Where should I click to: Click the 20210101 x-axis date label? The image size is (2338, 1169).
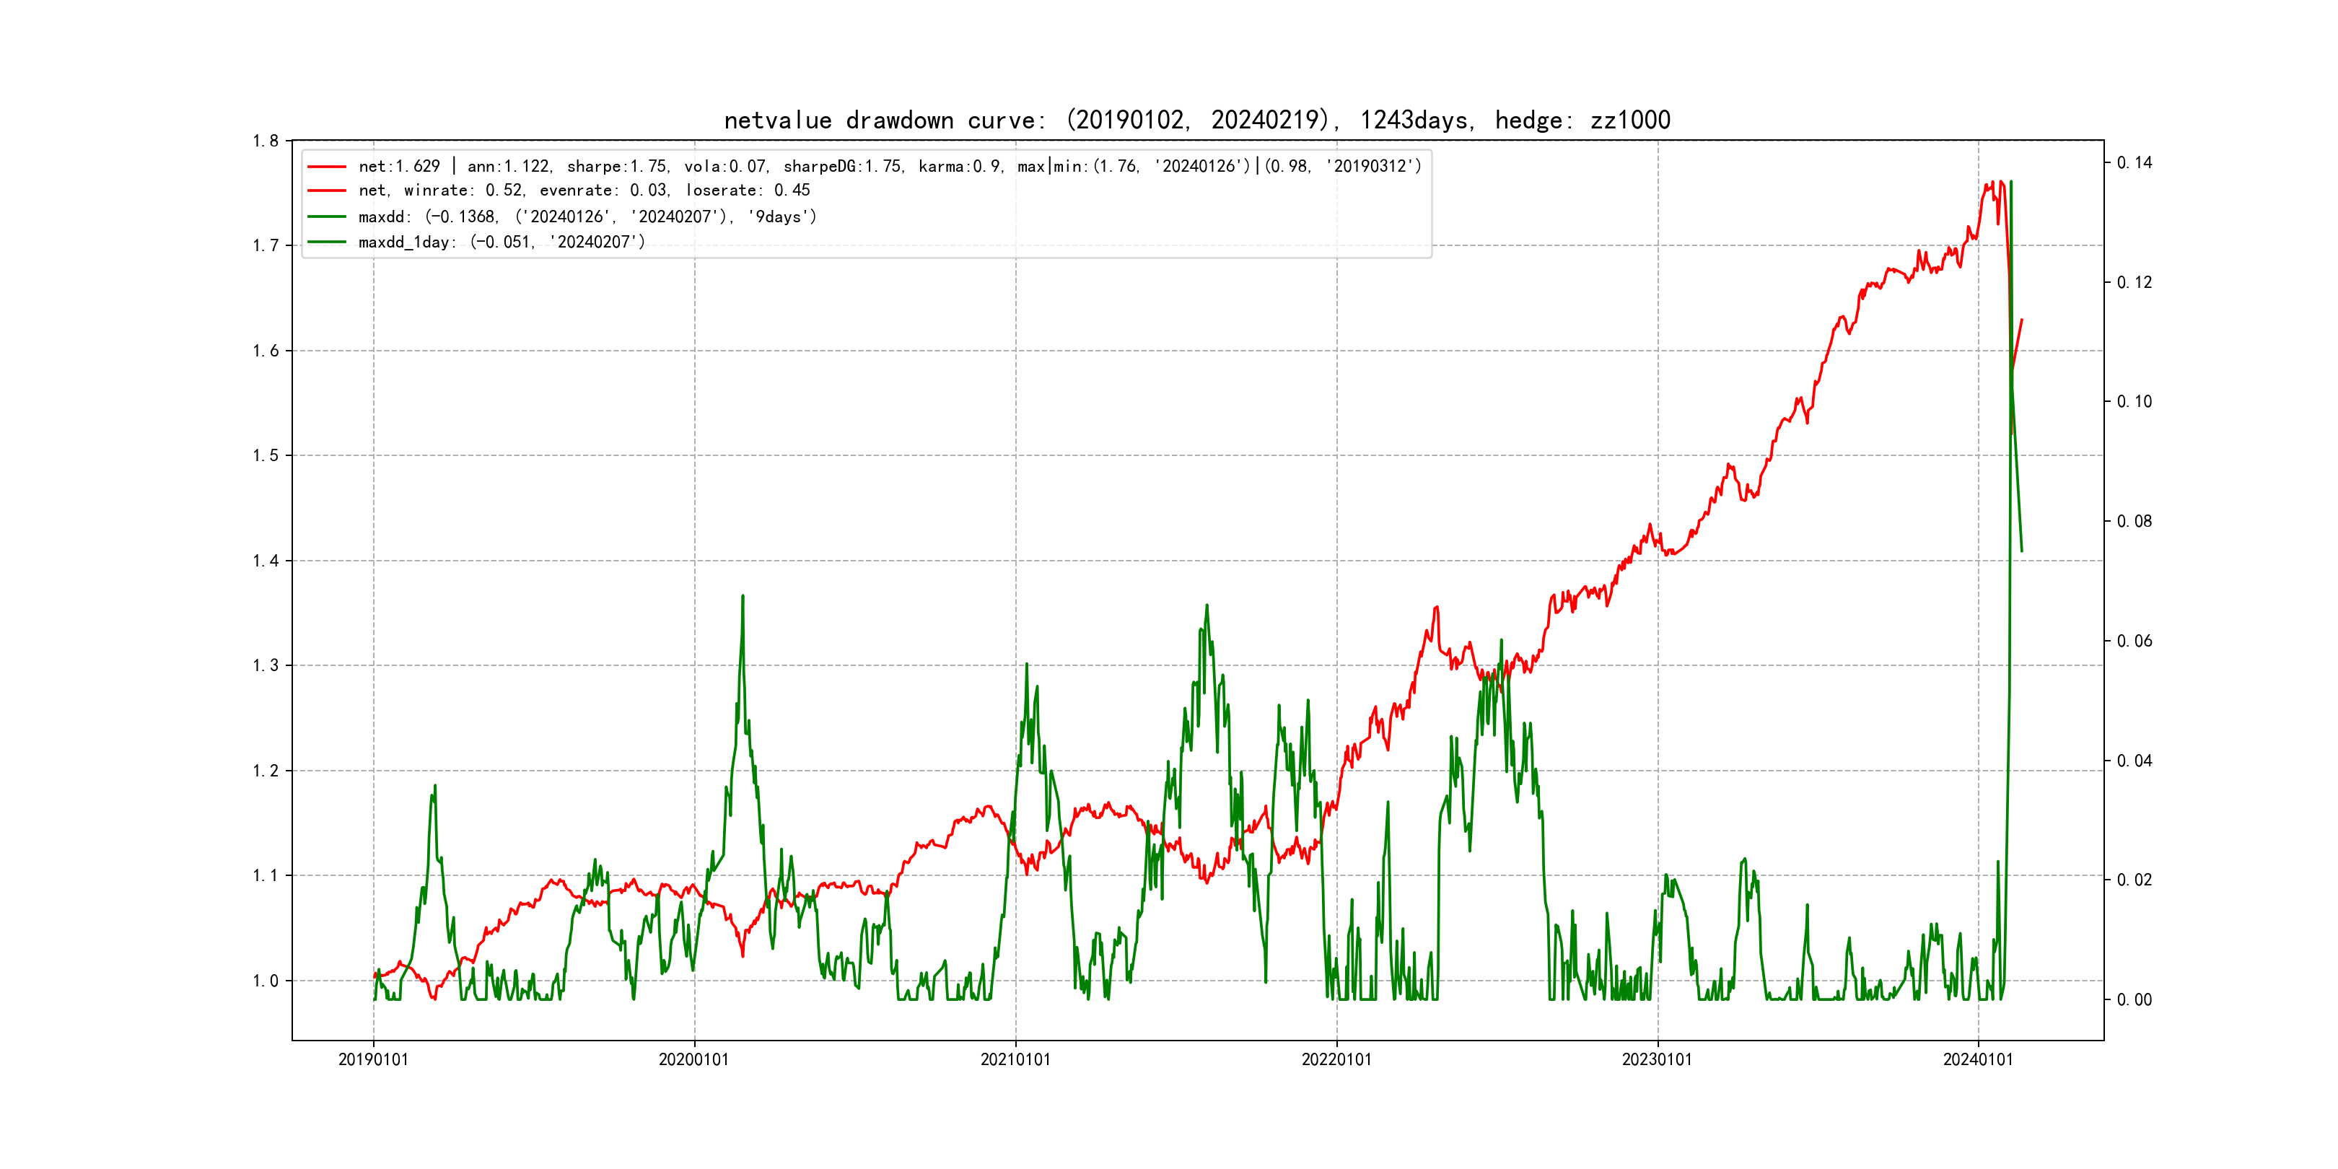pos(1015,1060)
